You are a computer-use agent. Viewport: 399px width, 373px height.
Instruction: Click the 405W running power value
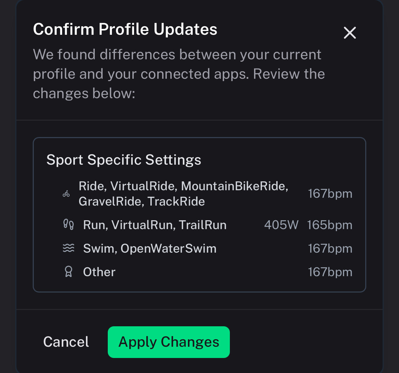click(281, 225)
